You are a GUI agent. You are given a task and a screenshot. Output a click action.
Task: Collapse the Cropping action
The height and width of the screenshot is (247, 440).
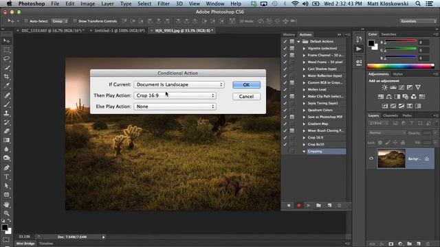[304, 151]
